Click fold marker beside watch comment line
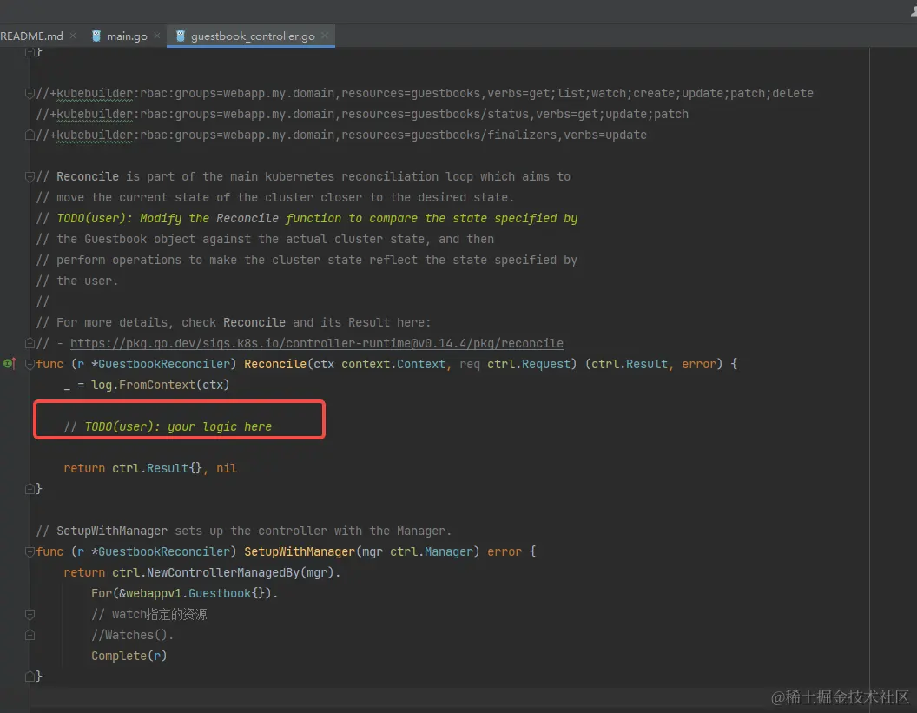Image resolution: width=917 pixels, height=713 pixels. coord(30,614)
